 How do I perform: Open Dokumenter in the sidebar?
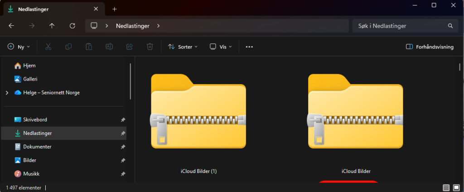[37, 147]
